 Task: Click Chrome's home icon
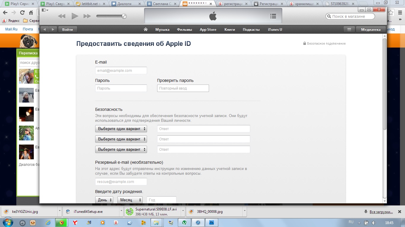[31, 13]
